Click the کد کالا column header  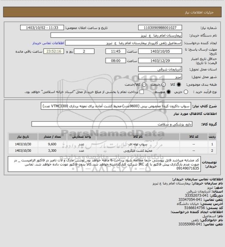194,136
